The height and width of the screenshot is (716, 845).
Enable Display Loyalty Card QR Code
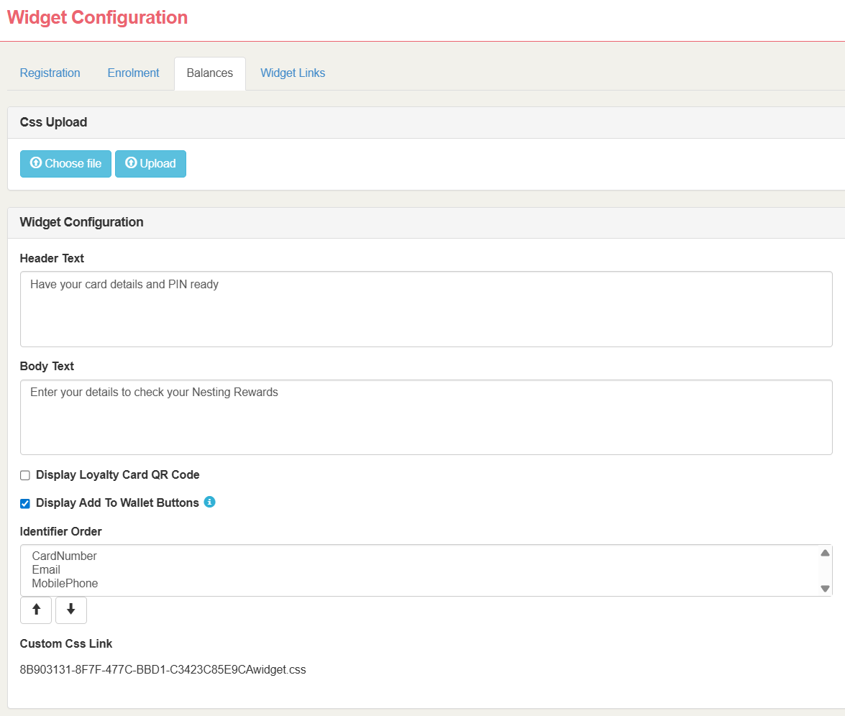tap(25, 475)
